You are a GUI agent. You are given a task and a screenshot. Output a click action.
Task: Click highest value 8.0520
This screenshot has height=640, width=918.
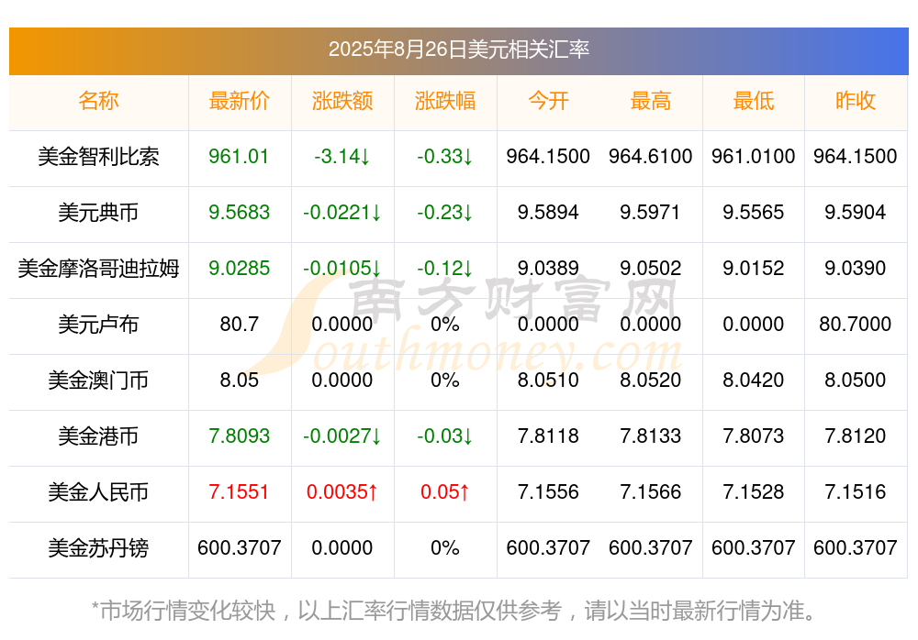coord(651,381)
